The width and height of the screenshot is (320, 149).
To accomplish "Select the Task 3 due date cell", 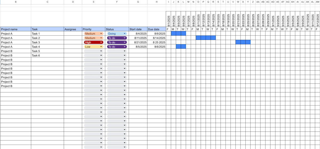I will 157,42.
